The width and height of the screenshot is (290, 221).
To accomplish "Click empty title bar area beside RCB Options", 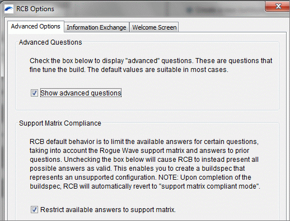I will pos(158,9).
